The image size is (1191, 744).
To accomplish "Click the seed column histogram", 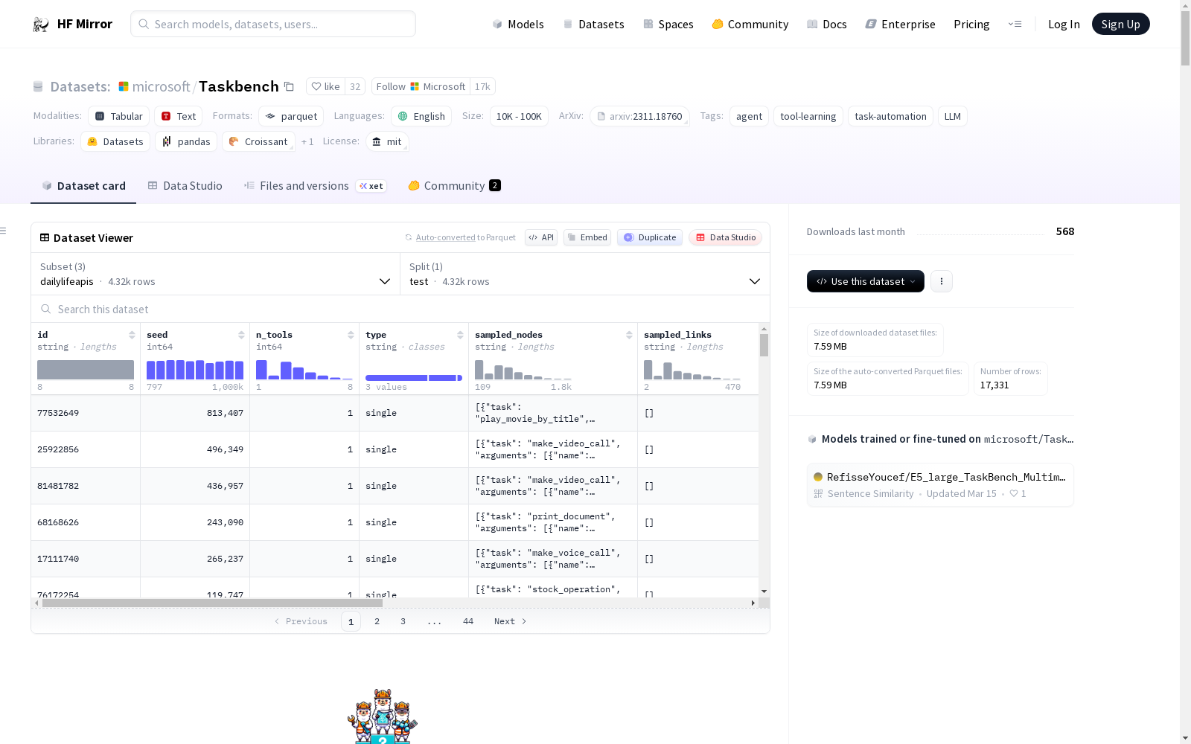I will click(x=195, y=370).
